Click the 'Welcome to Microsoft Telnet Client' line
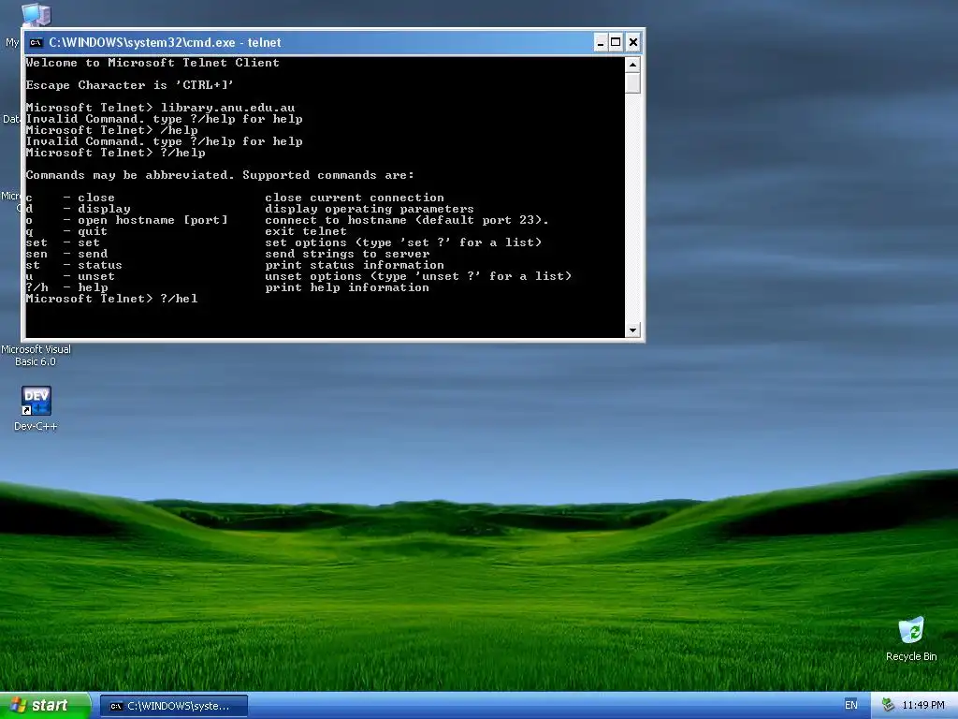 click(x=152, y=63)
